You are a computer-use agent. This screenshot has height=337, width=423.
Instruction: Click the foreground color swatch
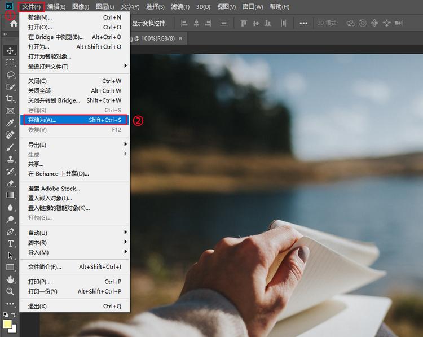click(x=8, y=324)
